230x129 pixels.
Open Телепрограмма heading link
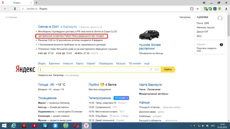click(100, 98)
